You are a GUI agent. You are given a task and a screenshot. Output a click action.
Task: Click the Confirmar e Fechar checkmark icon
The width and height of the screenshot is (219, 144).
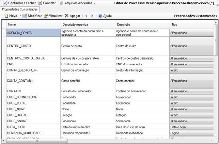pos(5,3)
